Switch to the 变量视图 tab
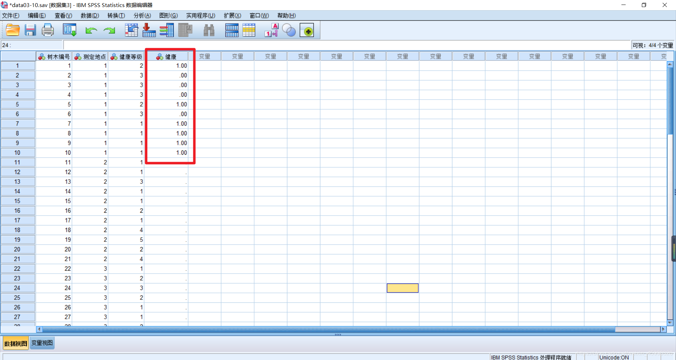 (42, 343)
